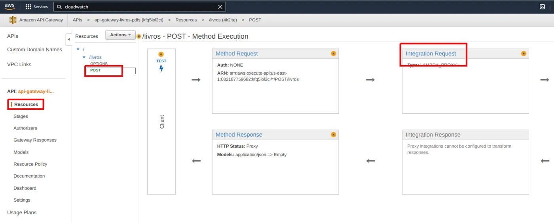This screenshot has height=223, width=554.
Task: Open the Actions dropdown menu
Action: click(120, 35)
